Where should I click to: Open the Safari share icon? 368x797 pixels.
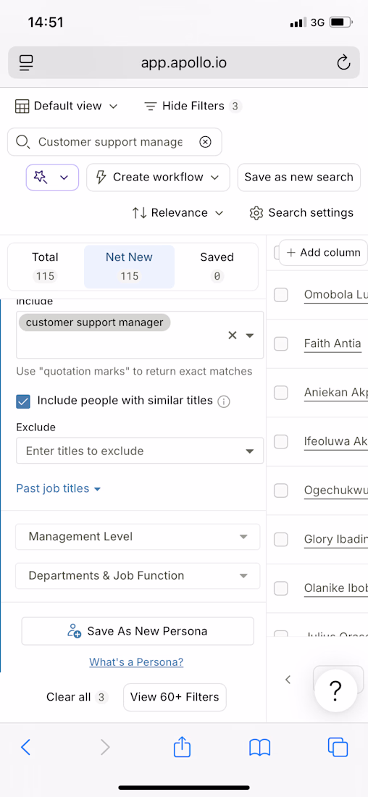[x=182, y=747]
